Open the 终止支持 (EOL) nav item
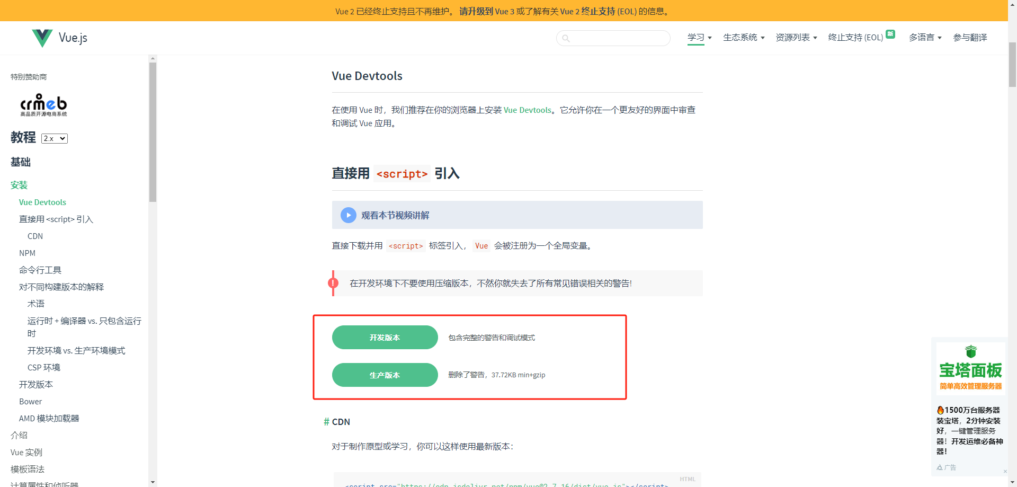The width and height of the screenshot is (1017, 487). click(855, 38)
